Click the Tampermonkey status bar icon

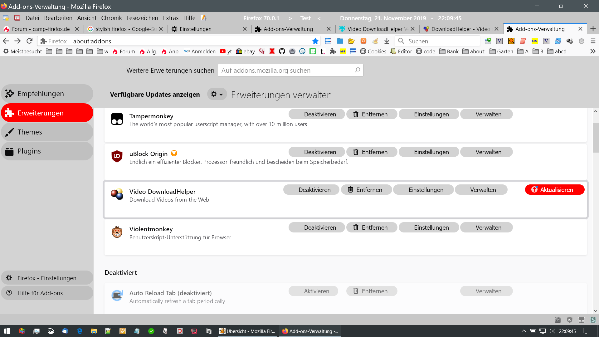581,320
